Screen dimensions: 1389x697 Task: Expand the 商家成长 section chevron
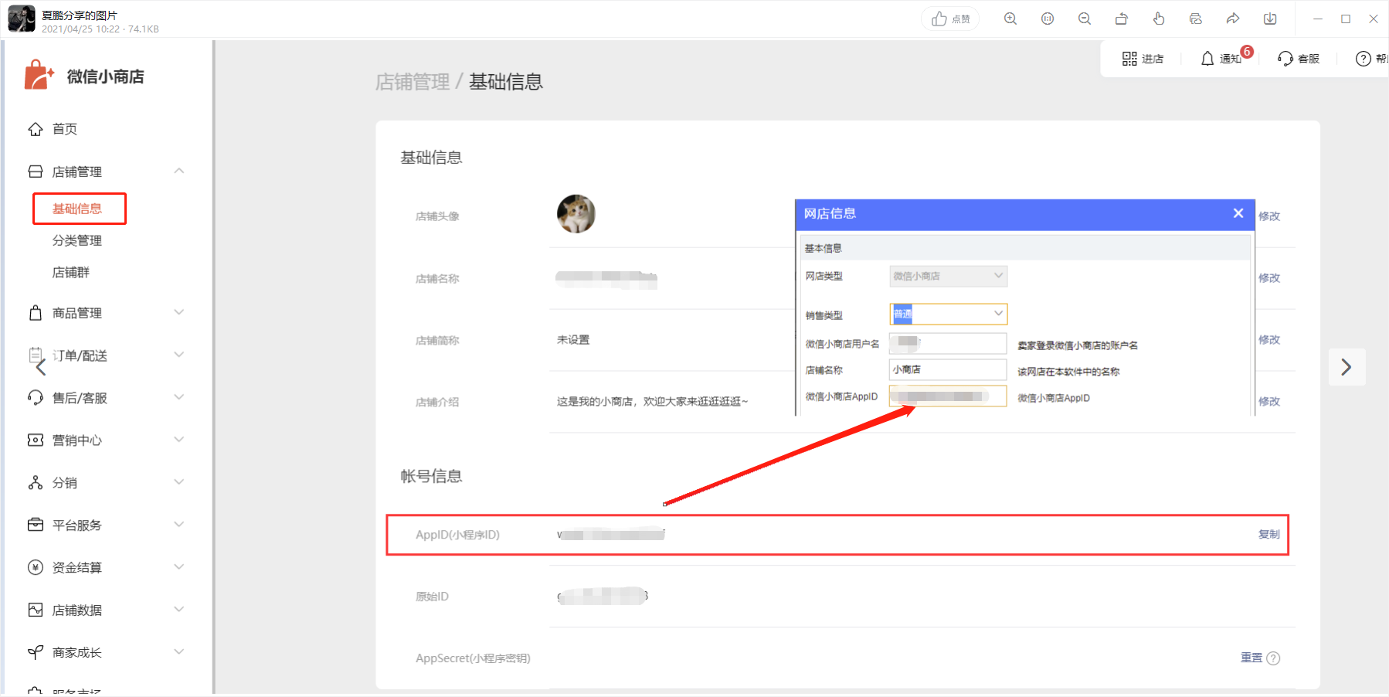point(179,651)
